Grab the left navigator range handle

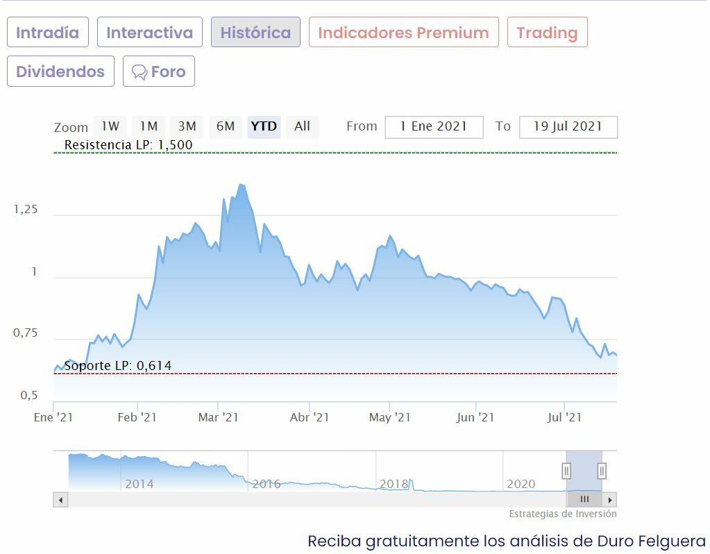click(x=566, y=471)
